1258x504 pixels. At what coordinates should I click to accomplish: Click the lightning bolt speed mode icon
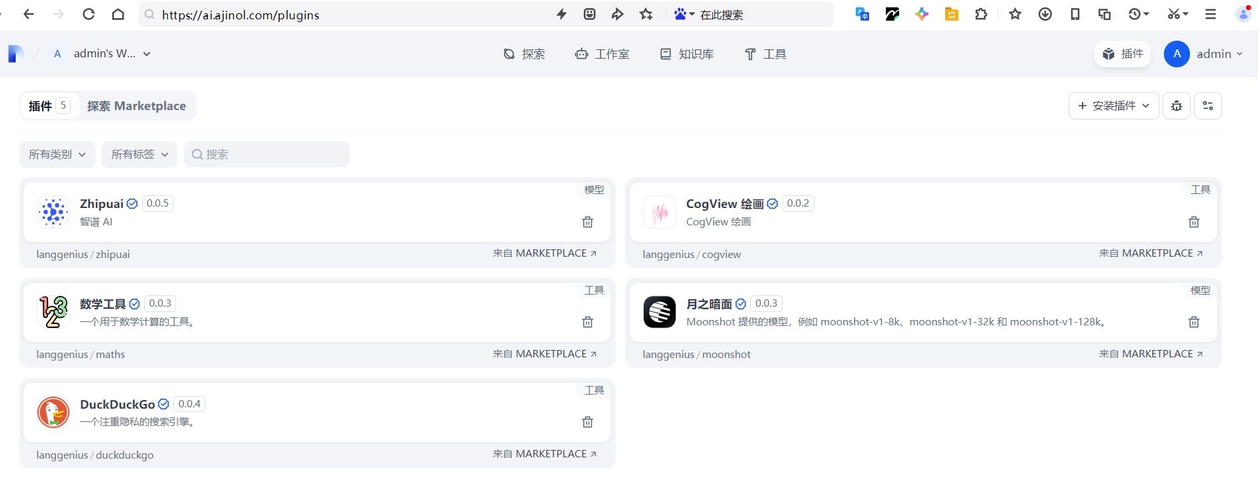point(562,14)
